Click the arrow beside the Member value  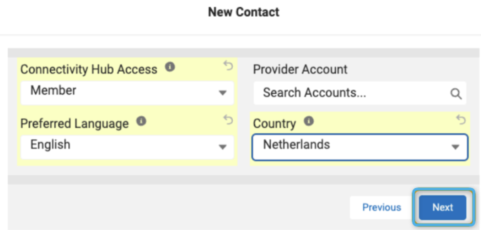223,93
